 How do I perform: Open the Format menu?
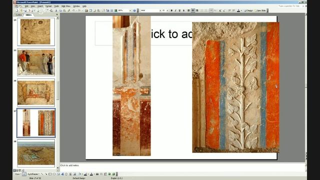(x=48, y=6)
